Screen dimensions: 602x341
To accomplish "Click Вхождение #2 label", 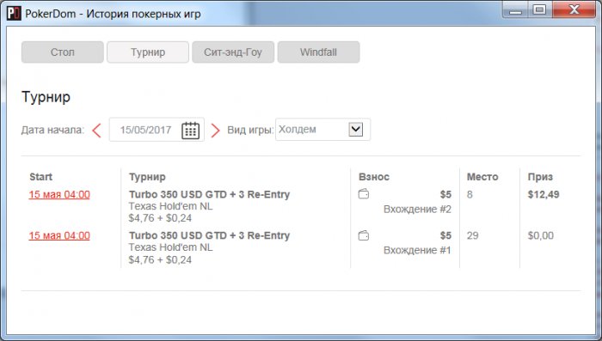I will pos(417,210).
